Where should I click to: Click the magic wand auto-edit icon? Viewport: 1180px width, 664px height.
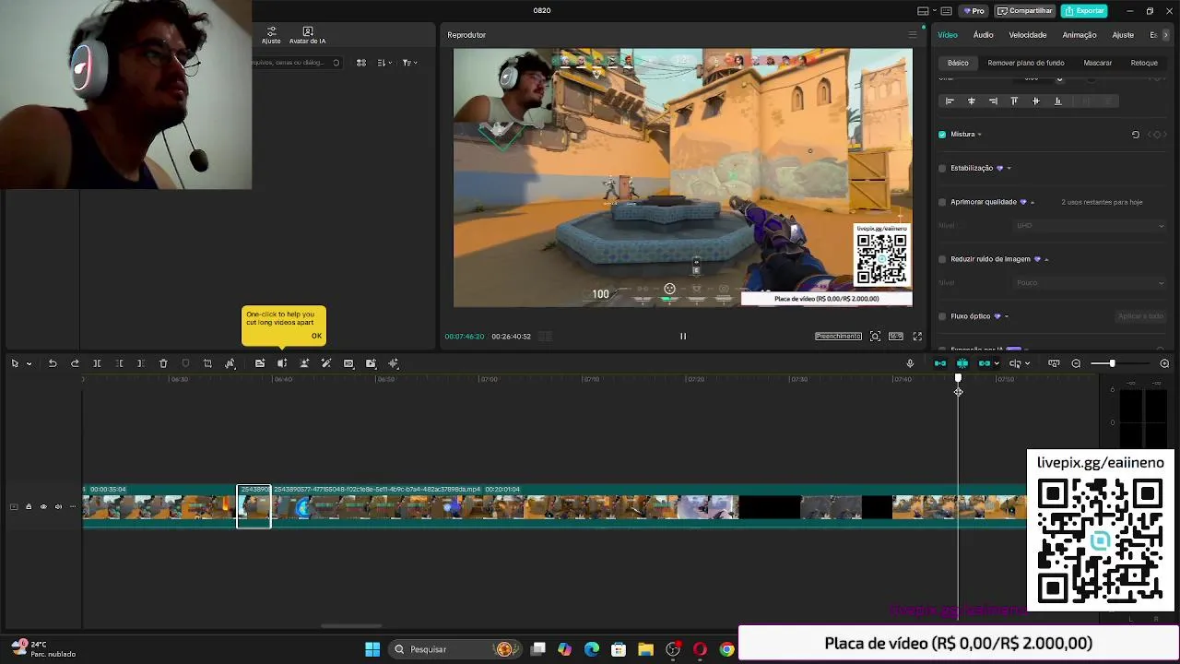pos(326,363)
